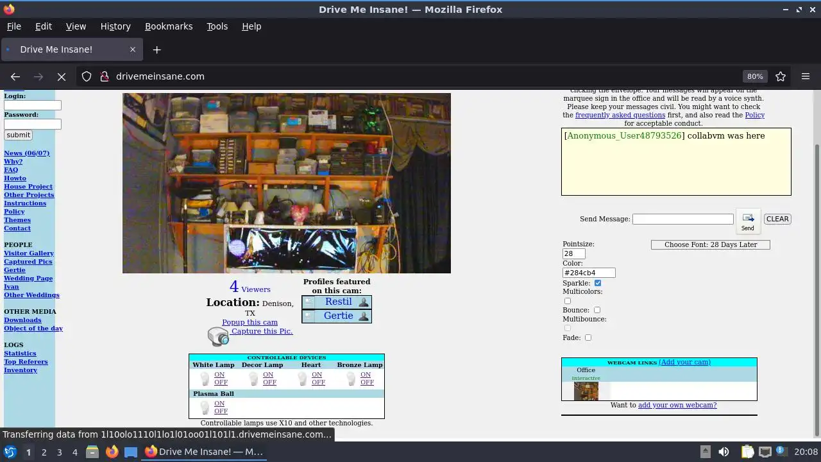Click the Send Message text field
The image size is (821, 462).
[682, 219]
